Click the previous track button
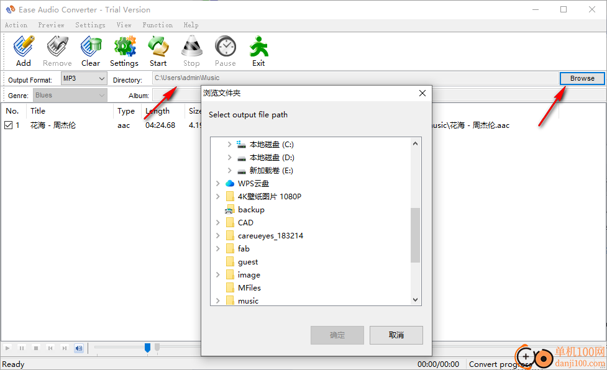 pyautogui.click(x=50, y=348)
